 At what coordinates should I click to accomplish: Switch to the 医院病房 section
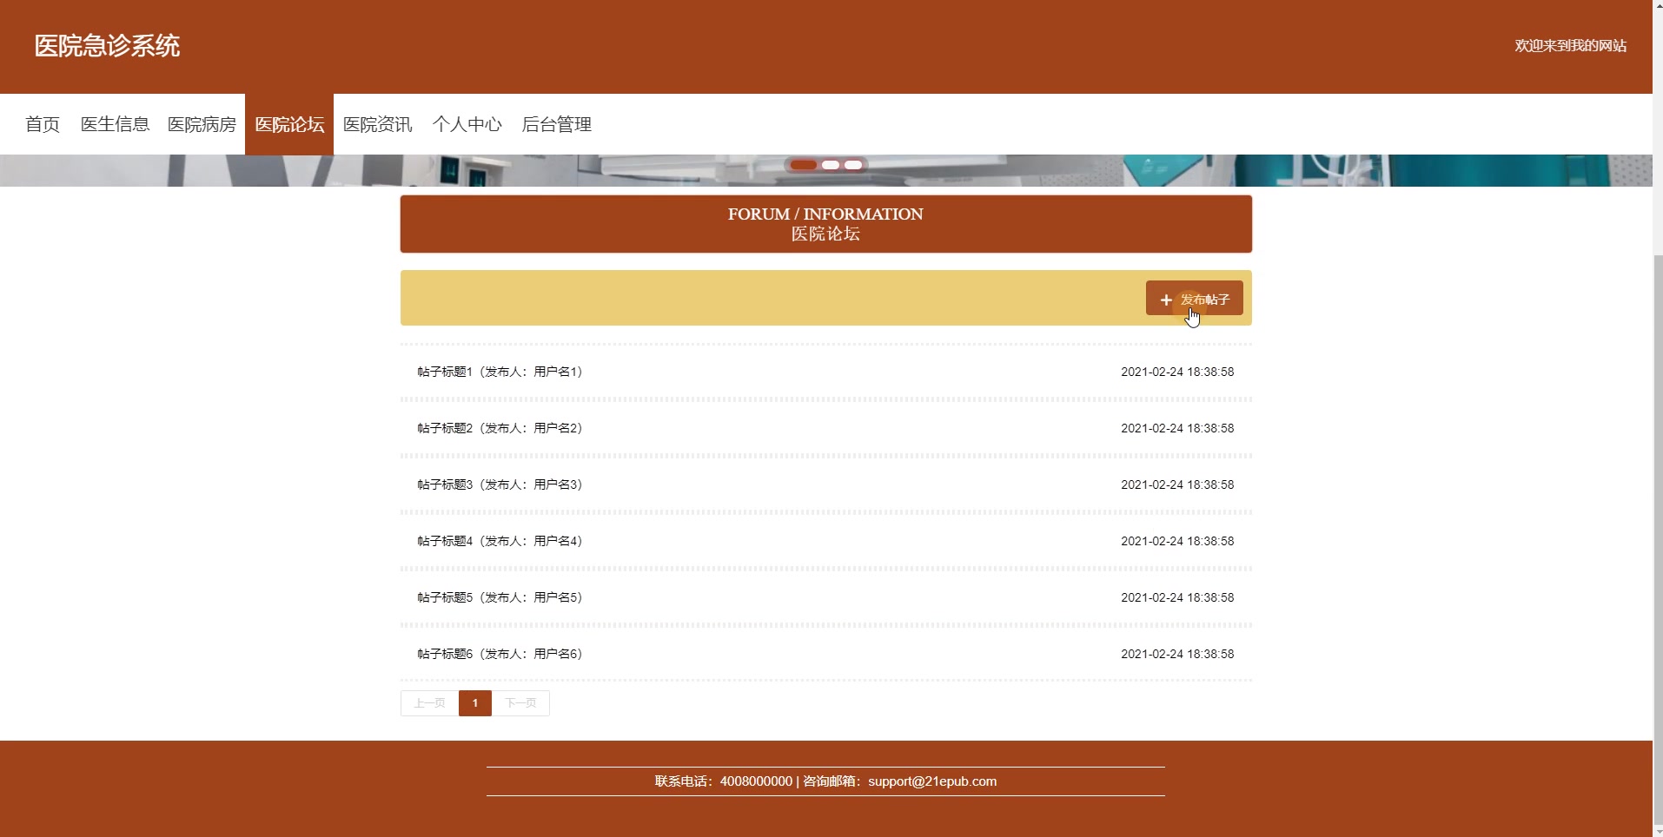coord(202,124)
